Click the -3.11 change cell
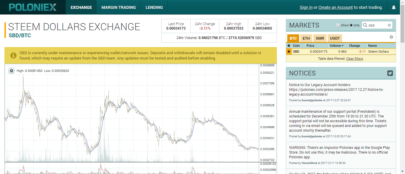The width and height of the screenshot is (405, 174). (x=361, y=51)
